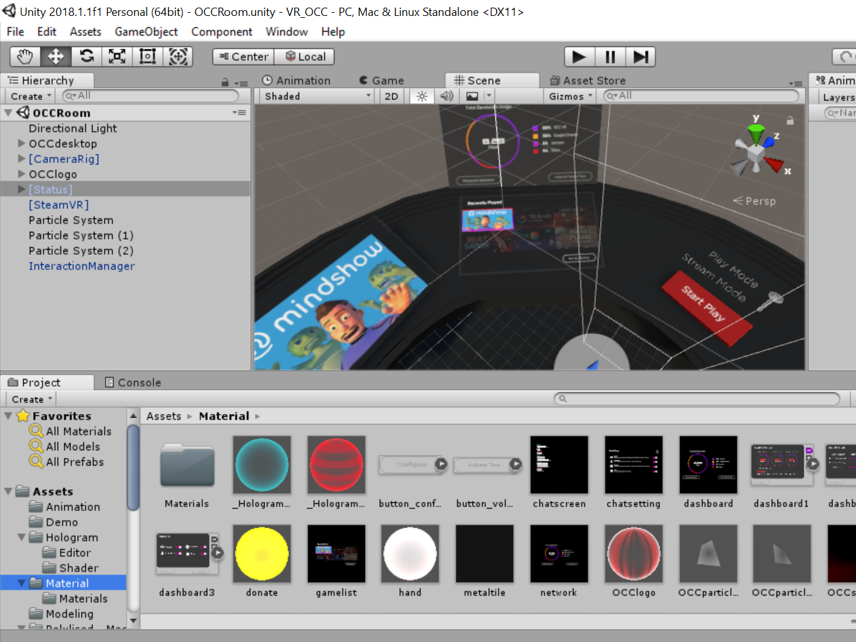The image size is (856, 642).
Task: Select All Prefabs favorite search
Action: point(75,462)
